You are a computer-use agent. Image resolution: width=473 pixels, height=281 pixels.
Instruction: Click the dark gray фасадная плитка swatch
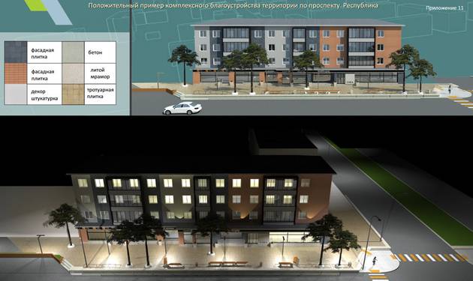coord(16,52)
